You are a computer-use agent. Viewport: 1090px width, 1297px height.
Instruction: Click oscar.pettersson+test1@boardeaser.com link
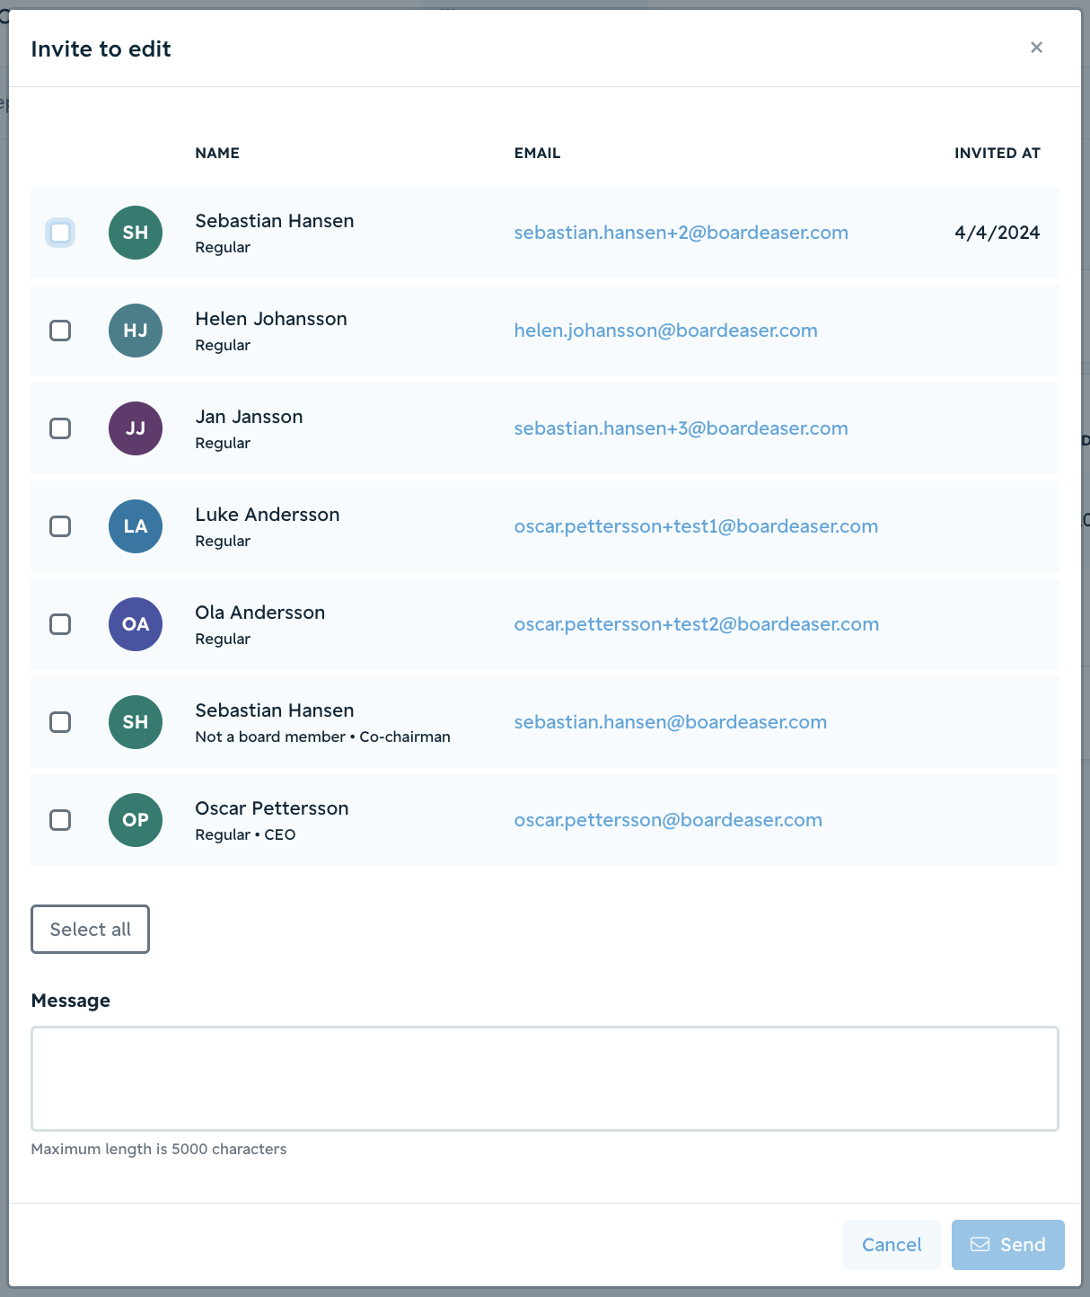coord(696,526)
